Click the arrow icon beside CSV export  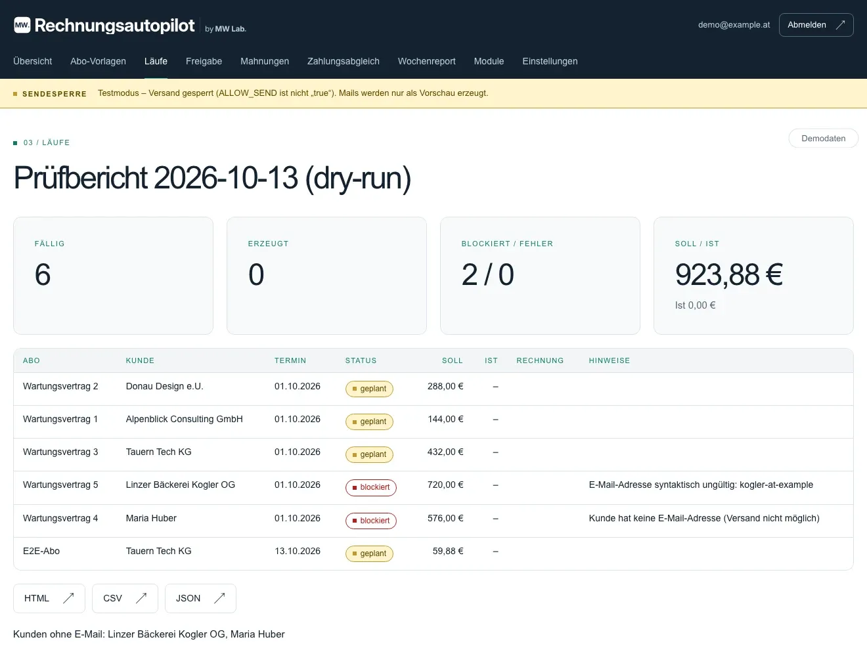(x=141, y=598)
